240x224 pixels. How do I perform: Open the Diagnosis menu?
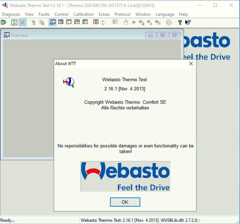tap(11, 14)
